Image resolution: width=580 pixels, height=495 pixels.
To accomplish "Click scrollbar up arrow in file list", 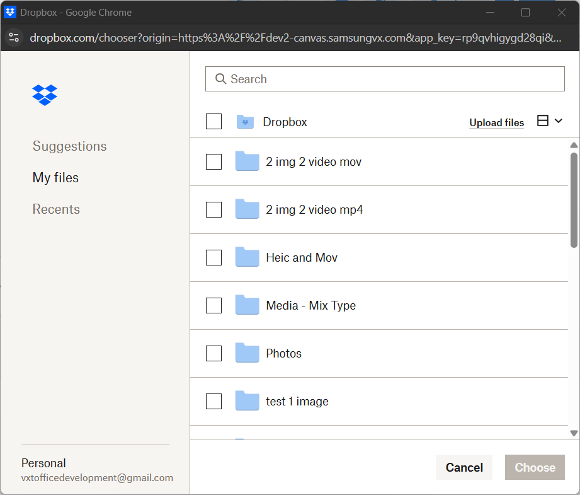I will pos(574,146).
